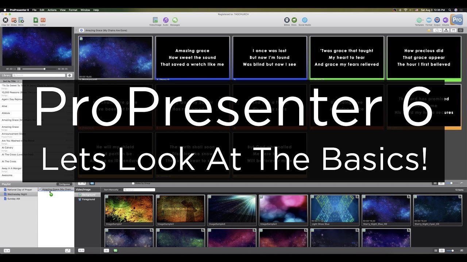
Task: Select the Wednesday Night playlist
Action: [19, 194]
